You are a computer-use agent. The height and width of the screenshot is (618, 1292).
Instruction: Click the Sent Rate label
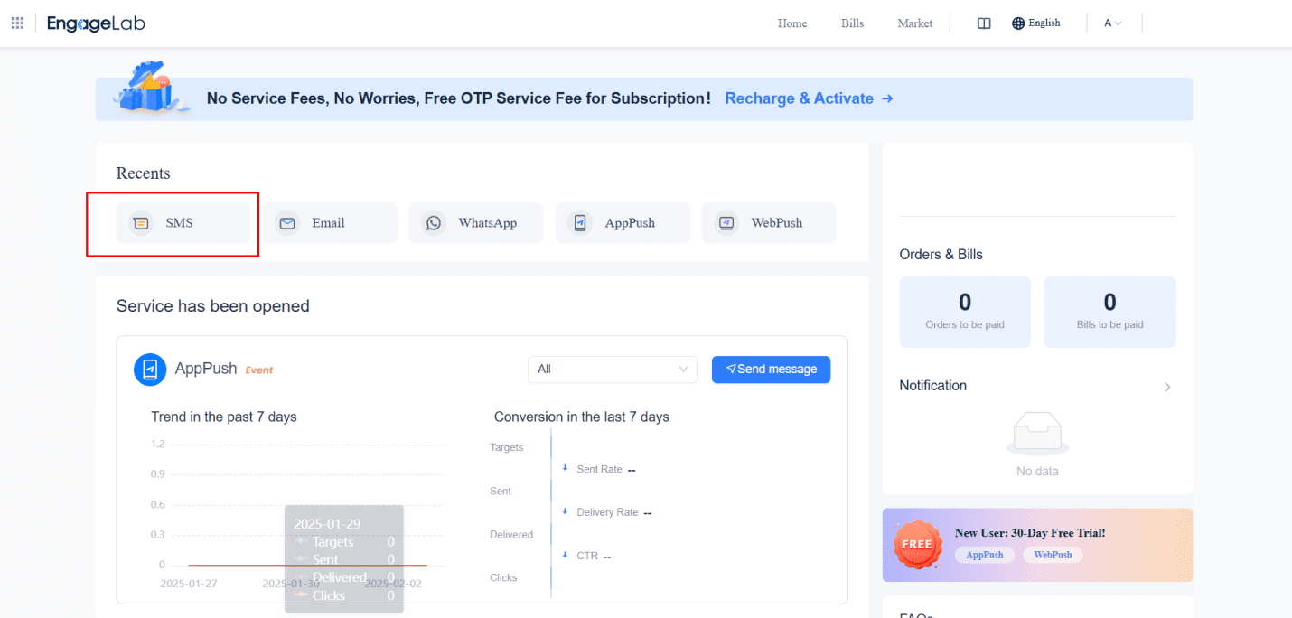(600, 470)
